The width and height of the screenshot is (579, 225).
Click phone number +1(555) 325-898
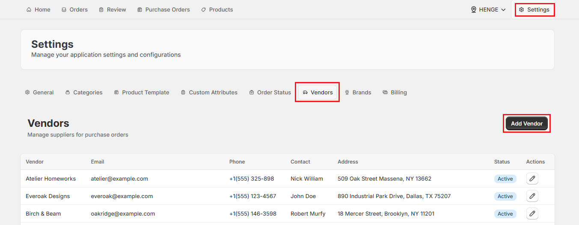pos(252,178)
